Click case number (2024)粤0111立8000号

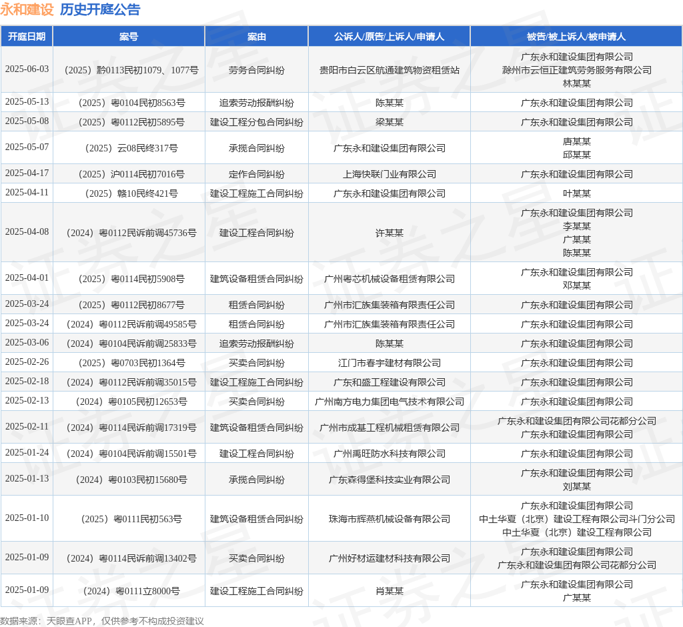(x=131, y=591)
